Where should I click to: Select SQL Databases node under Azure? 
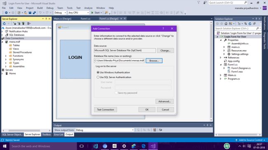(16, 35)
